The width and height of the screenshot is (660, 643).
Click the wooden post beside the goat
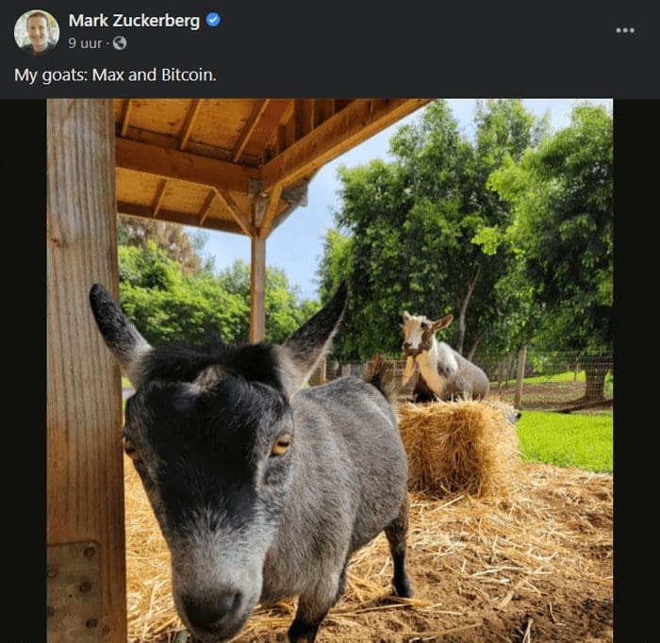pyautogui.click(x=84, y=371)
